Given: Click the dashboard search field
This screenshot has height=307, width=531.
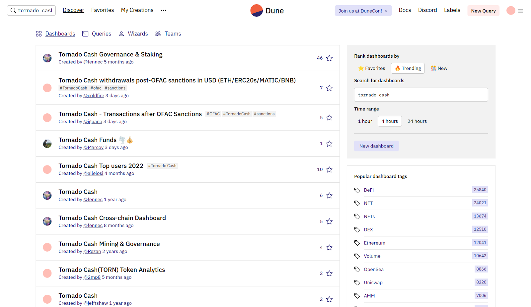Looking at the screenshot, I should pos(421,95).
